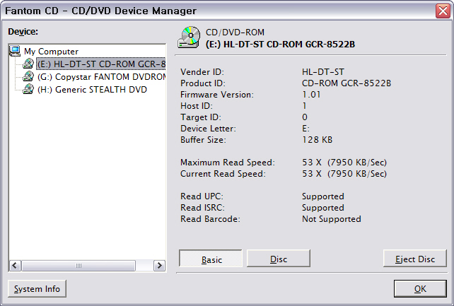Close the CD/DVD Device Manager window

tap(442, 11)
